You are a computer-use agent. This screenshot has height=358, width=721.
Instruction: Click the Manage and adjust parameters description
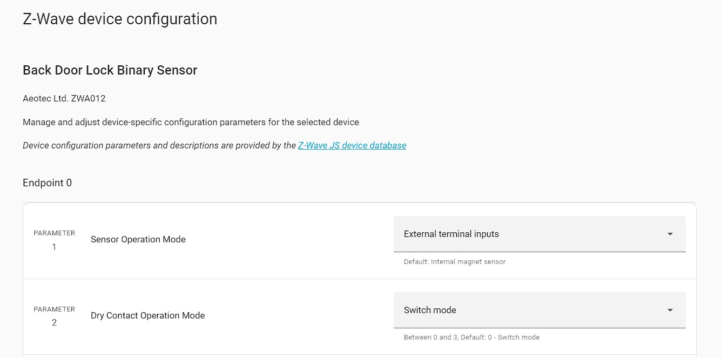(x=191, y=122)
